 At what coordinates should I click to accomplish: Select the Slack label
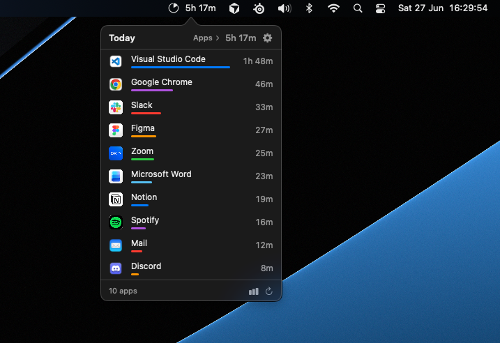142,105
